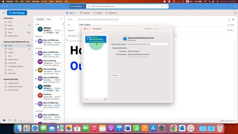Click the New Message button

click(17, 13)
